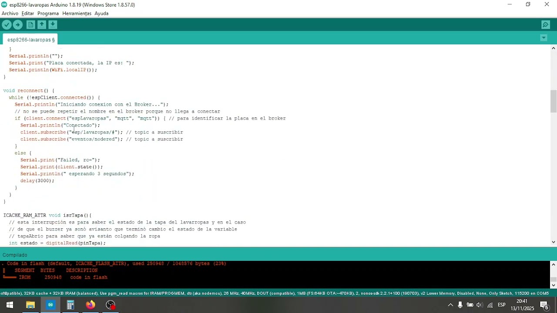Viewport: 557px width, 313px height.
Task: Click the network Wi-Fi tray icon
Action: click(490, 305)
